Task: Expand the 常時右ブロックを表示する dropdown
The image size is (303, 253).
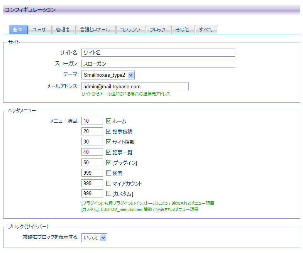Action: click(x=94, y=238)
